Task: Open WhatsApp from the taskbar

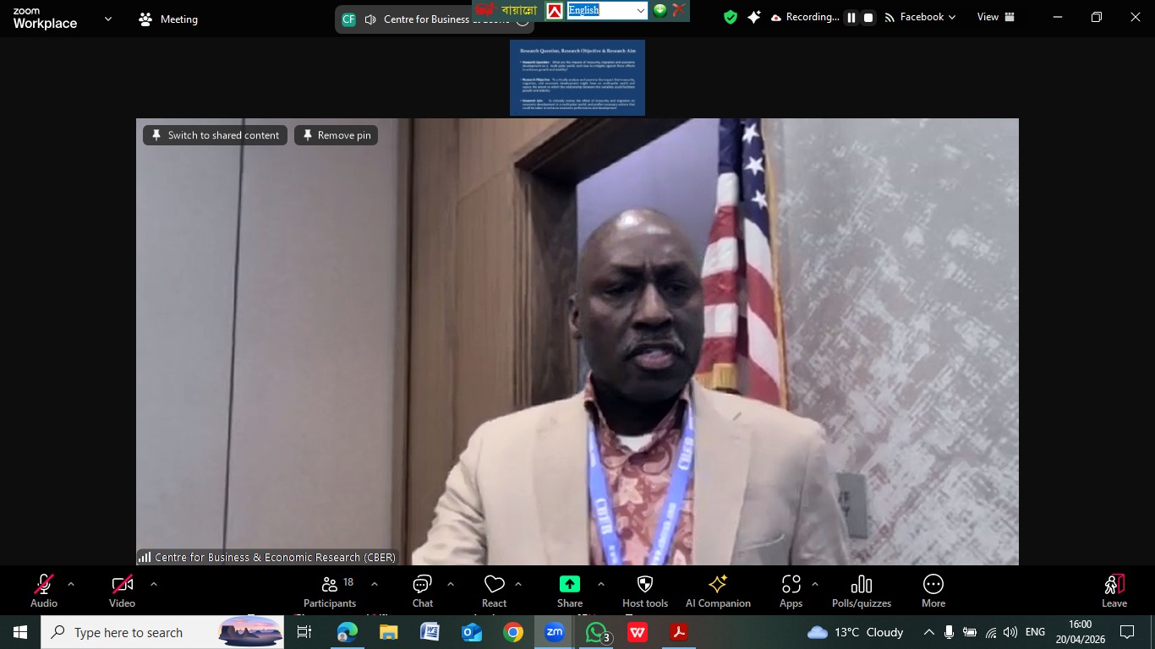Action: click(596, 632)
